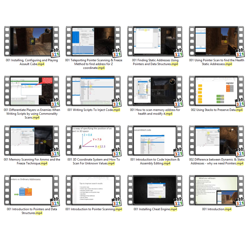Viewport: 247px width, 247px height.
Task: Click the '001 Installing Cheat Engine.mp4' filename text
Action: point(155,209)
